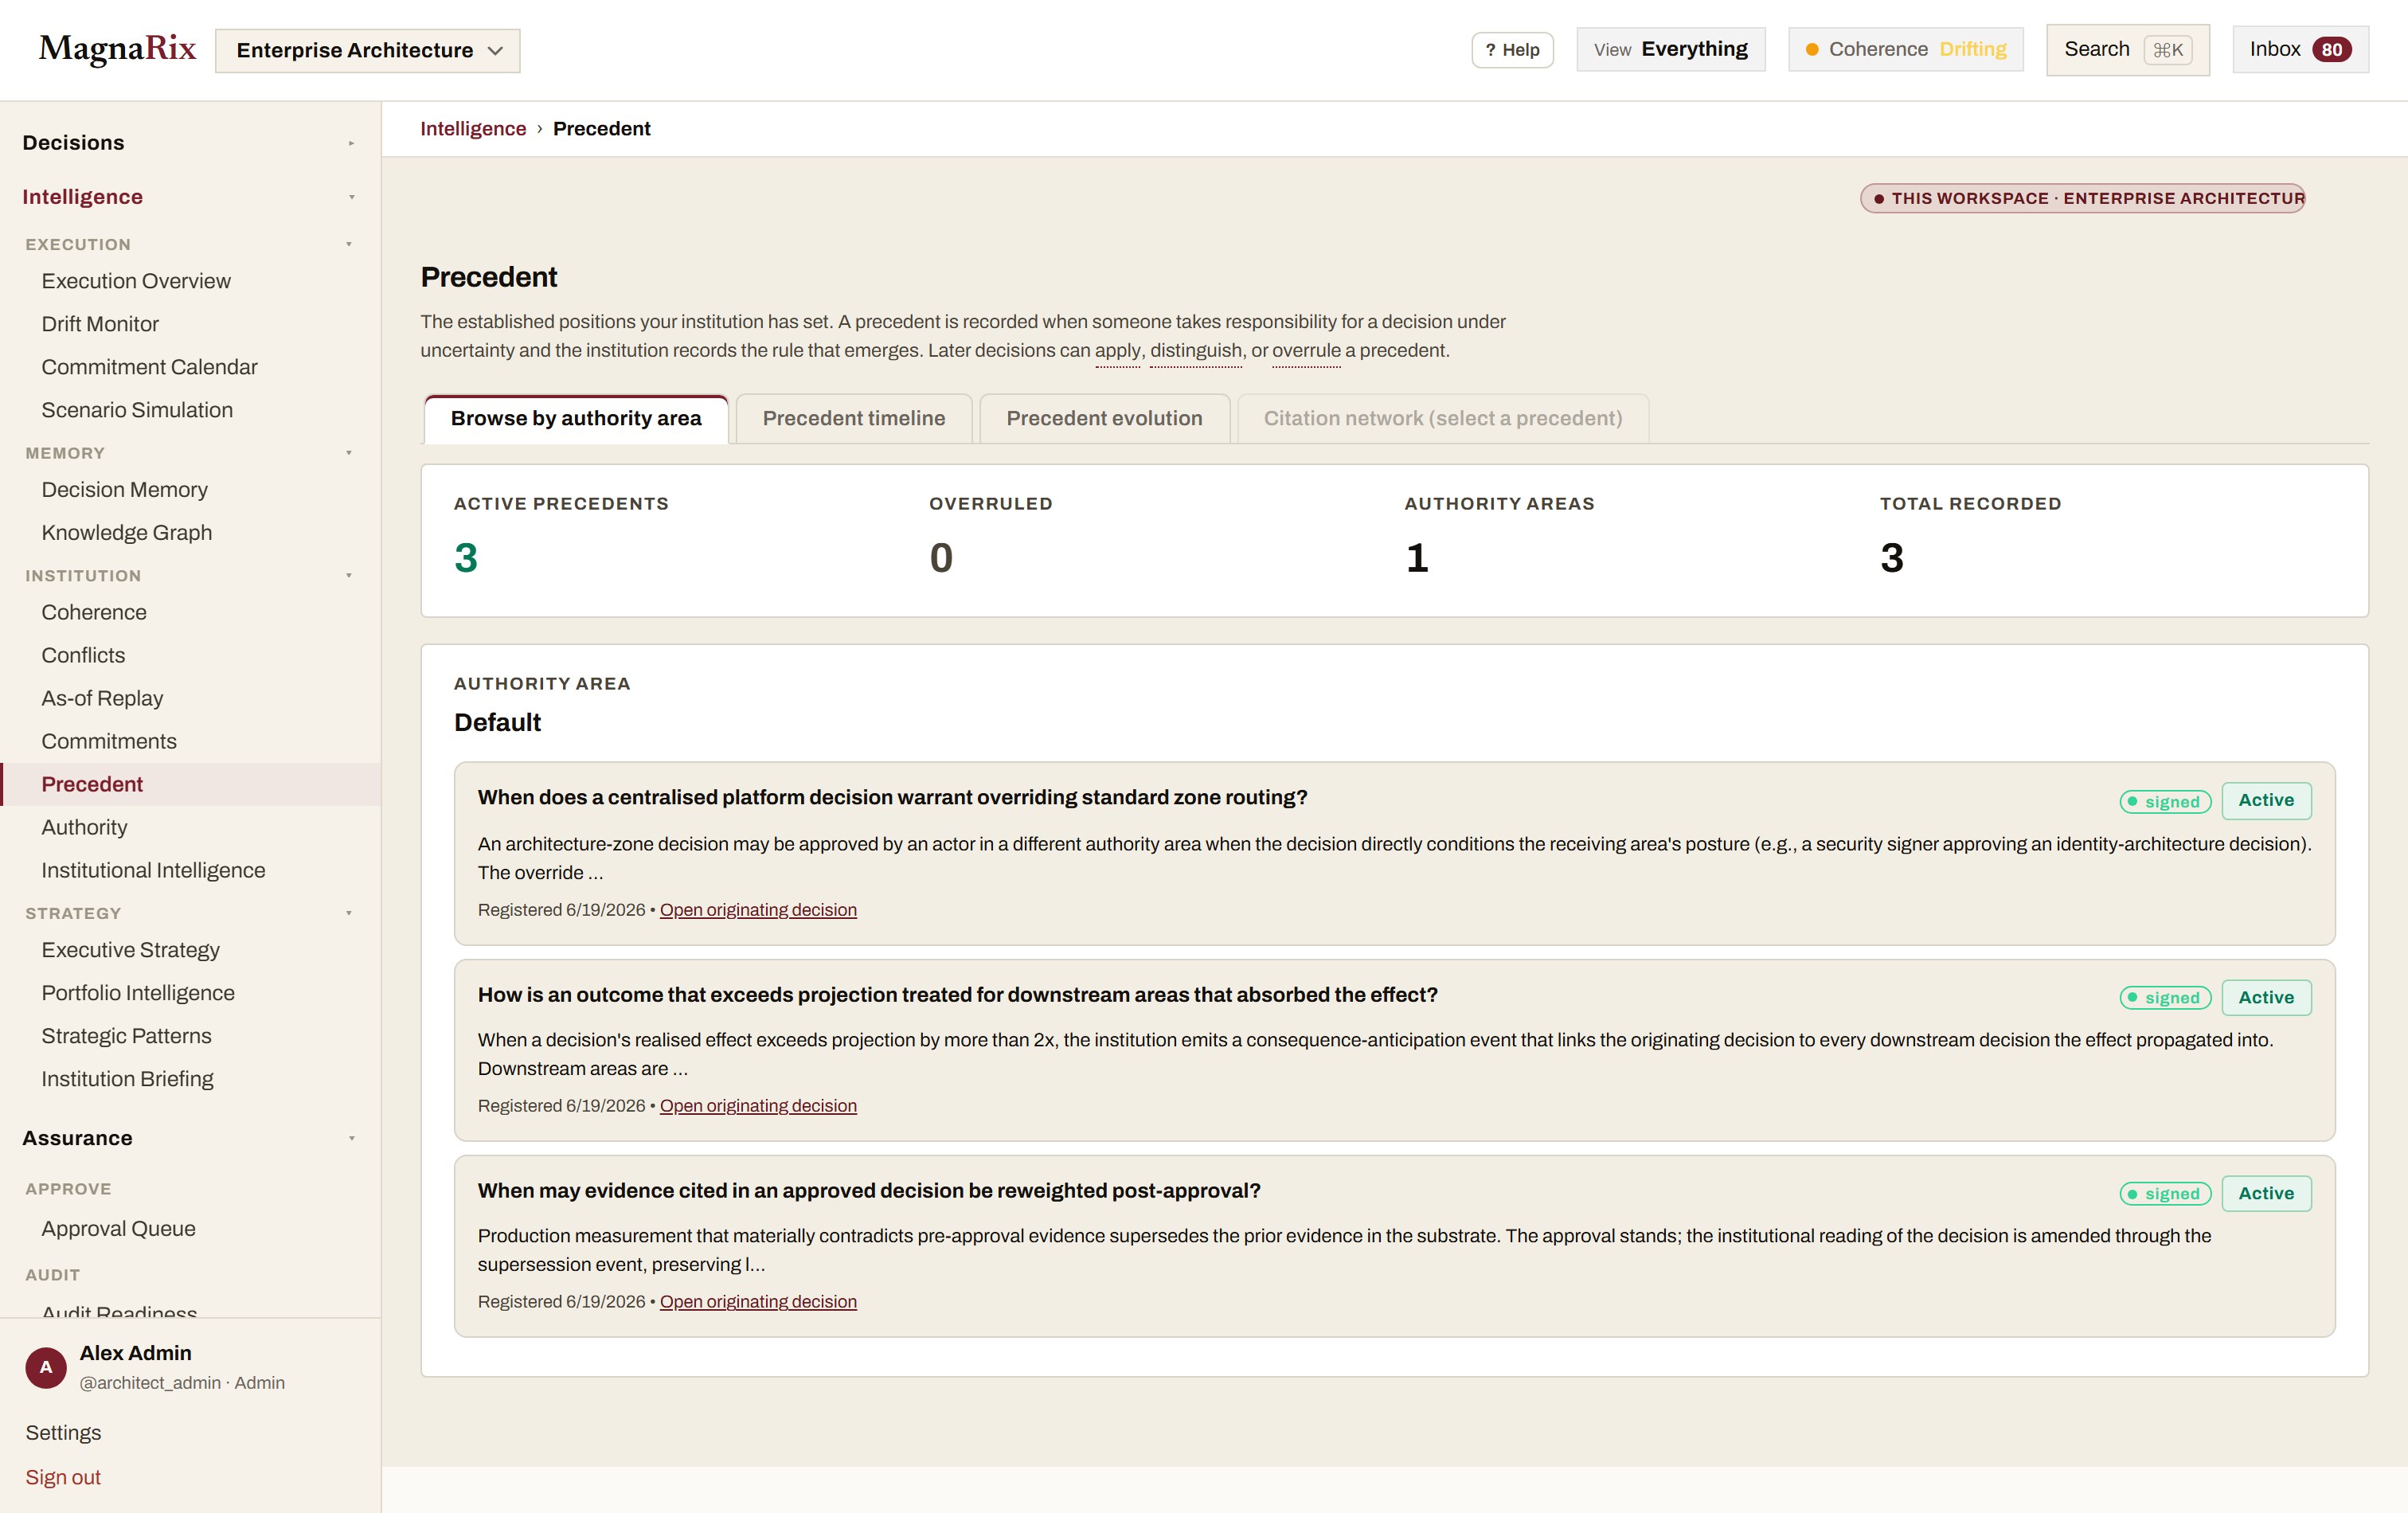Screen dimensions: 2408x1513
Task: Toggle the View Everything filter
Action: tap(1670, 49)
